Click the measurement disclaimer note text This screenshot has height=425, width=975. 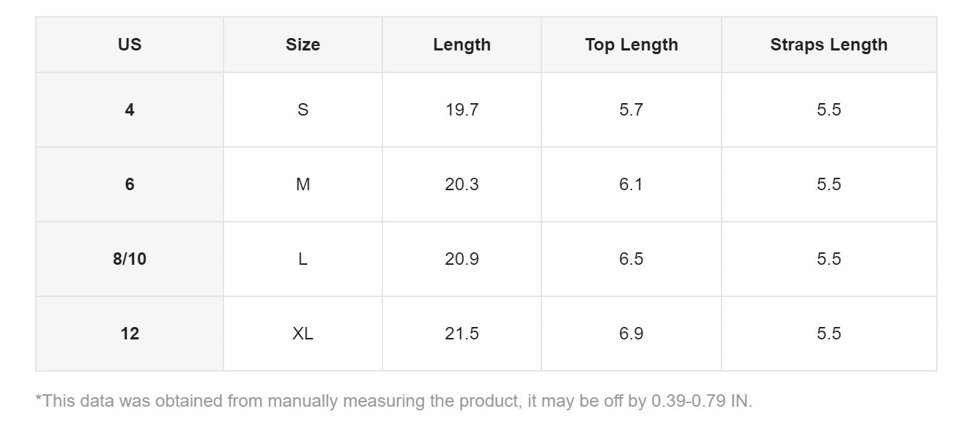pos(393,401)
